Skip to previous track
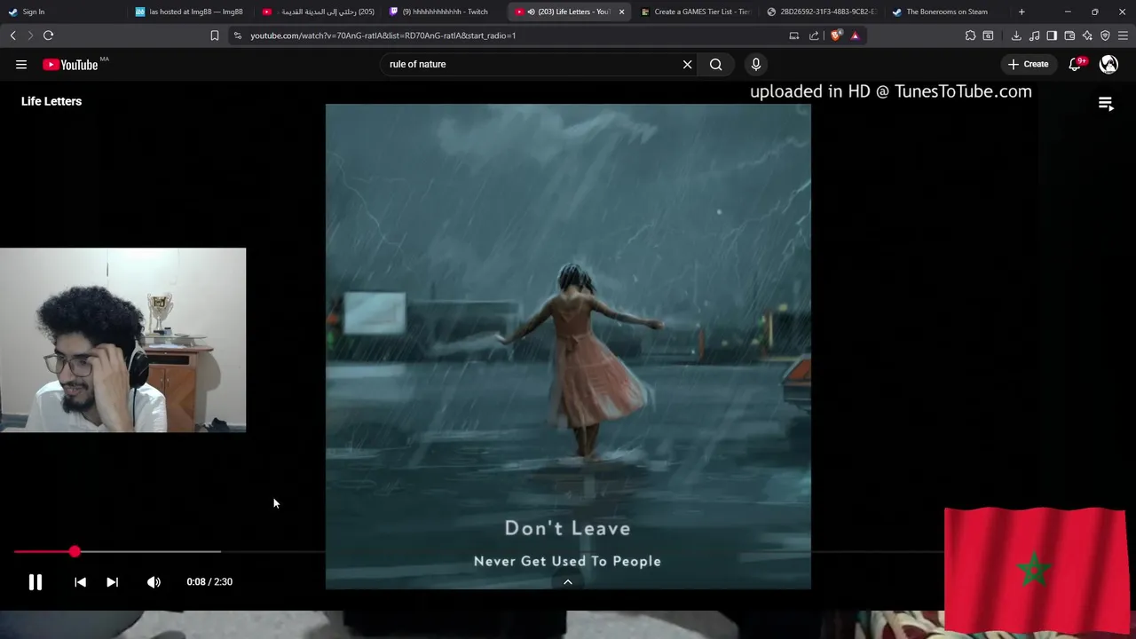 click(80, 582)
